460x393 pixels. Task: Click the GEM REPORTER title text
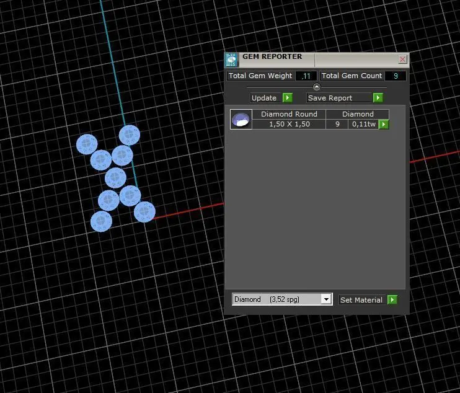(272, 56)
